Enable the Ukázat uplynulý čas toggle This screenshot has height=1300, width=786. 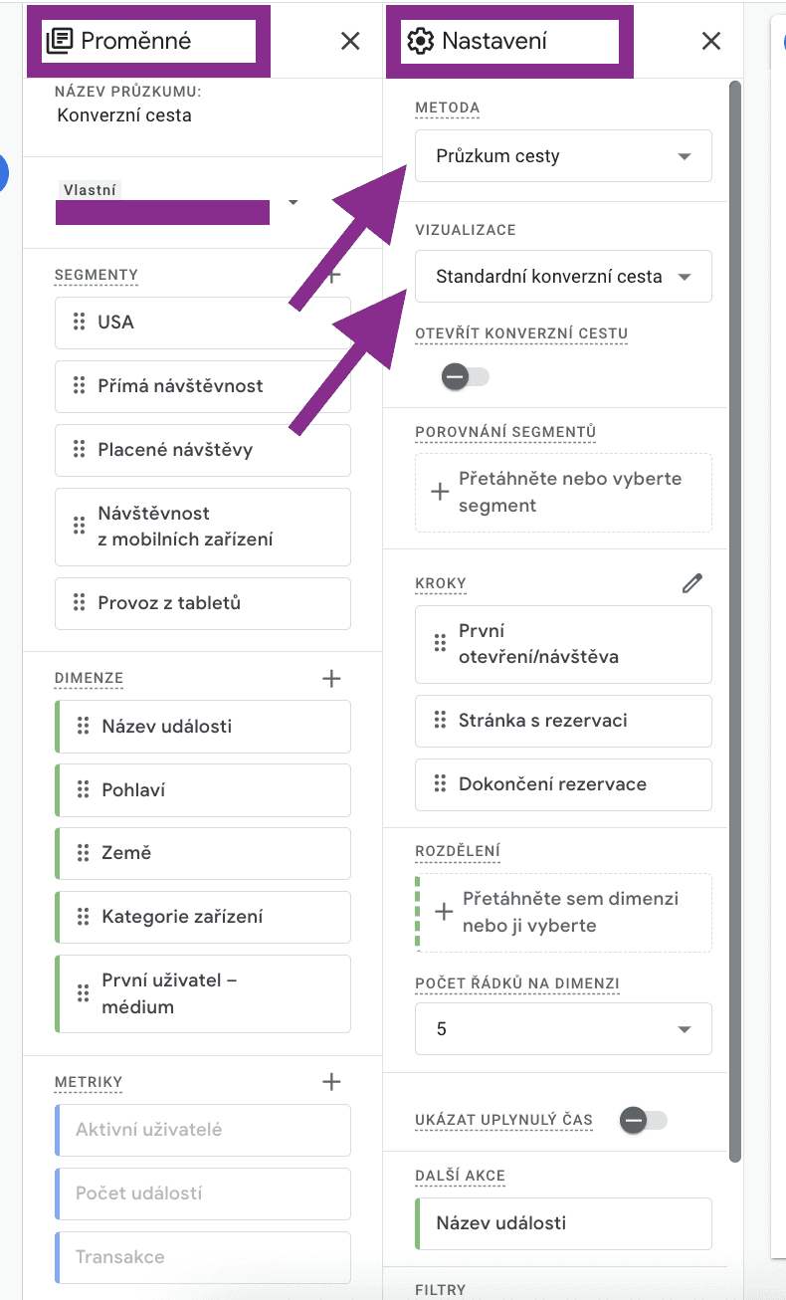coord(642,1121)
